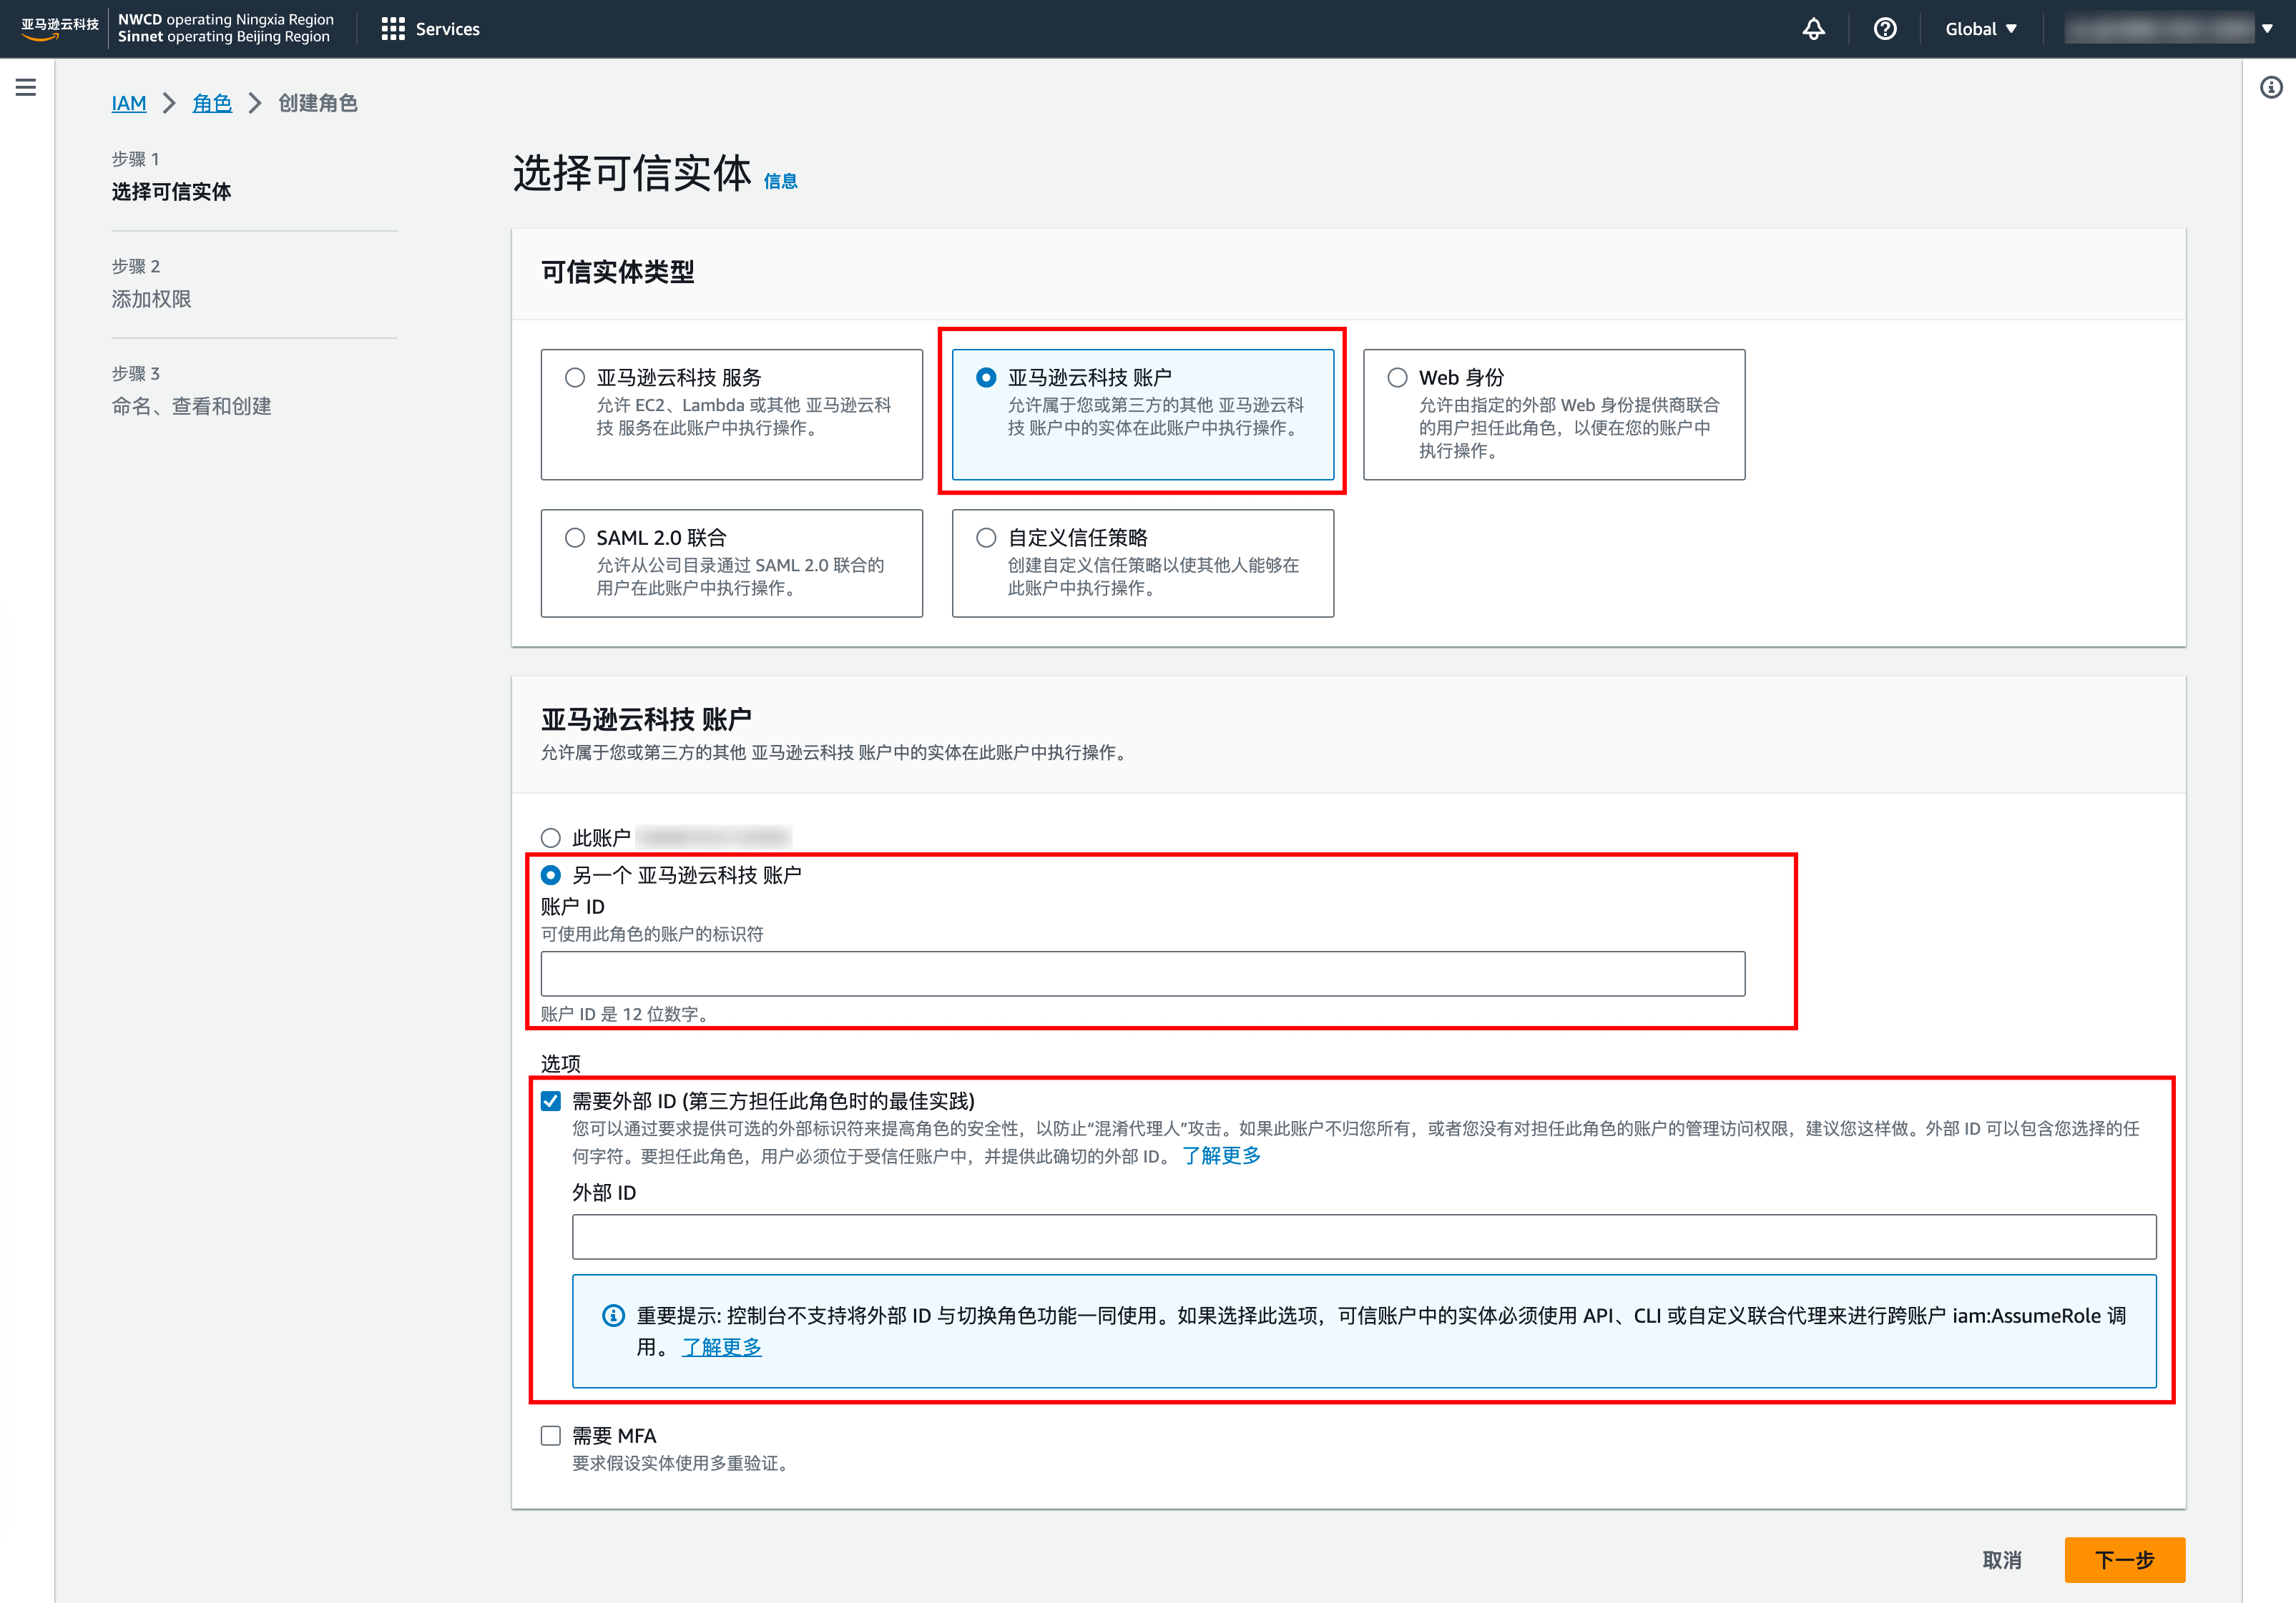This screenshot has height=1603, width=2296.
Task: Choose SAML 2.0 联合 entity type
Action: pyautogui.click(x=575, y=538)
